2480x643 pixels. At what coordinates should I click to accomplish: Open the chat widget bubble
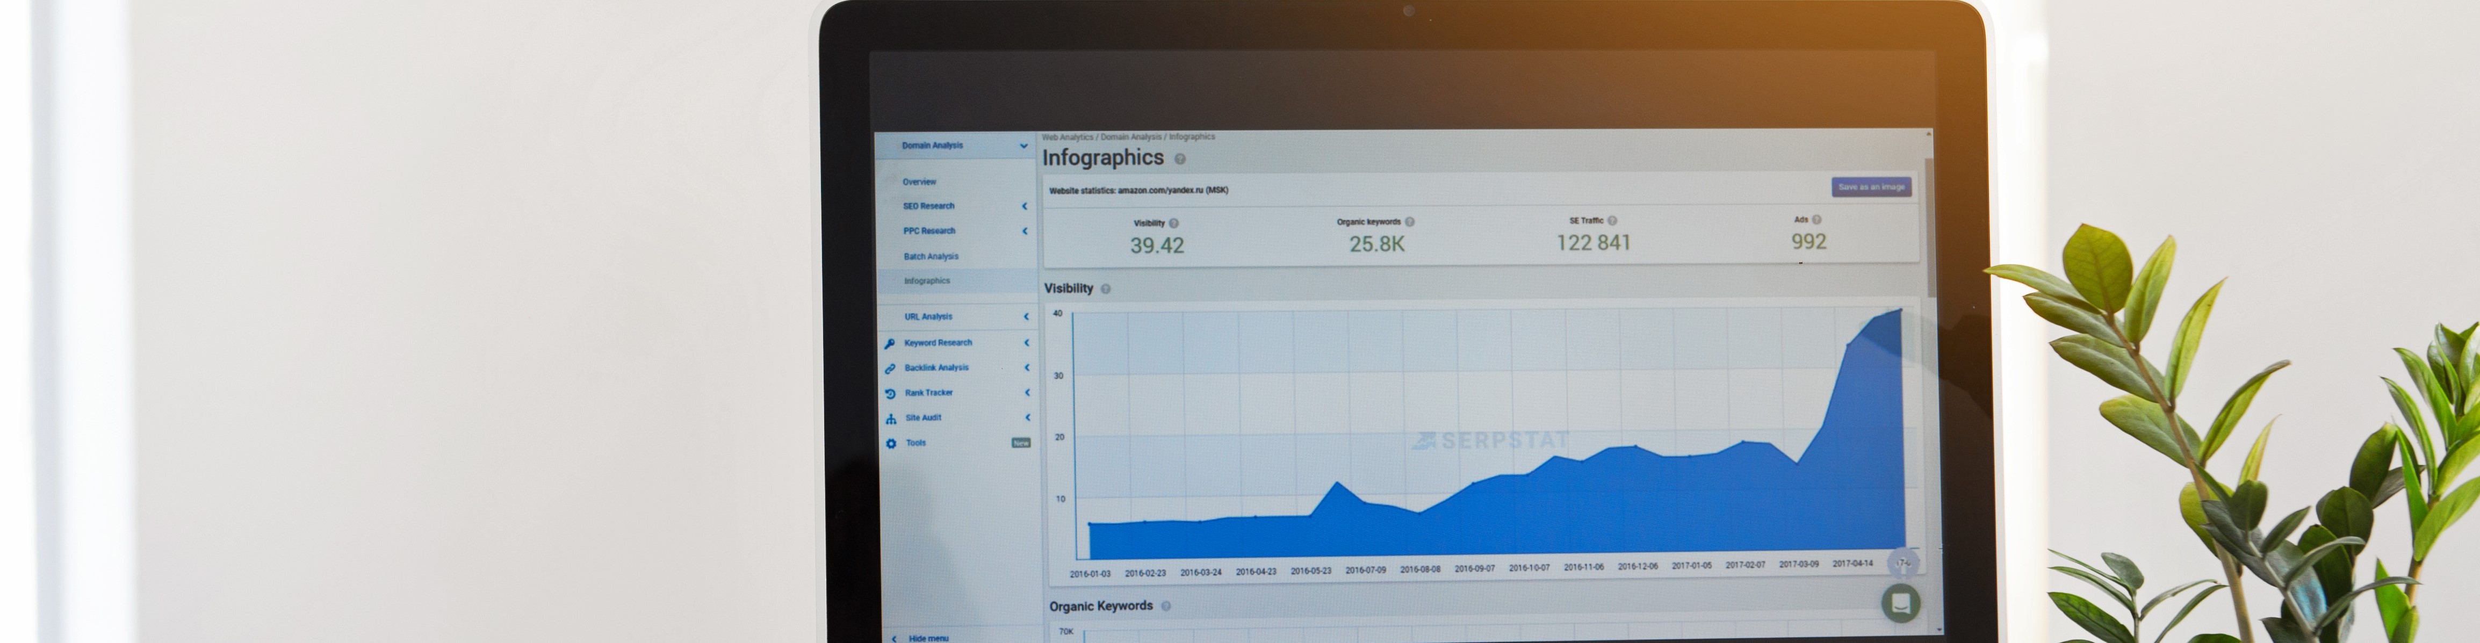[1900, 604]
